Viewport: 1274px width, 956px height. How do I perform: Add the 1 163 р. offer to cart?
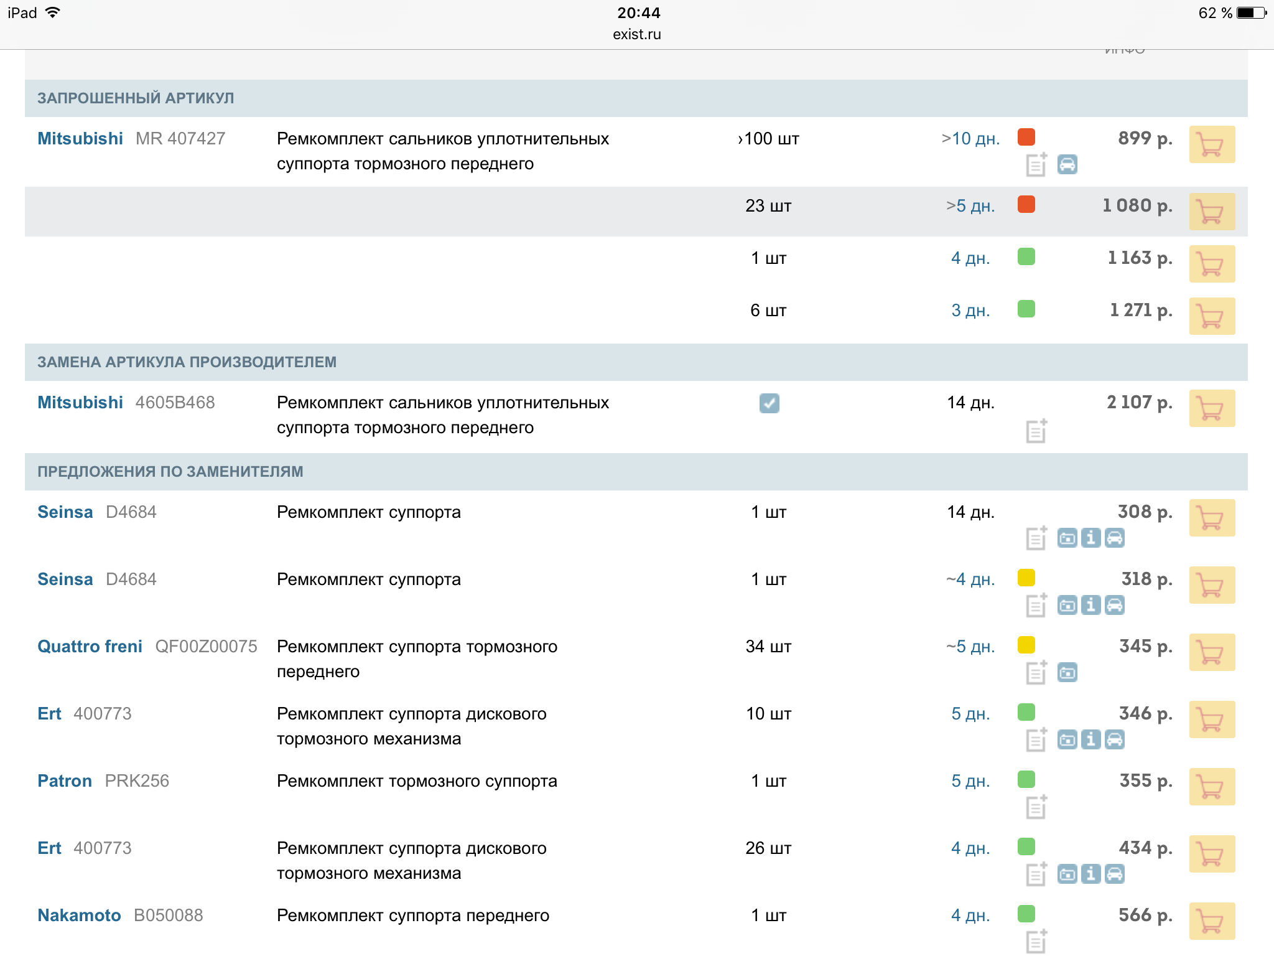1211,264
